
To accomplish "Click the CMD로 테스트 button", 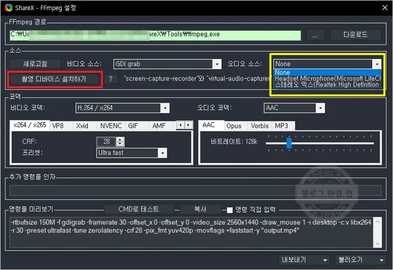I will (139, 209).
